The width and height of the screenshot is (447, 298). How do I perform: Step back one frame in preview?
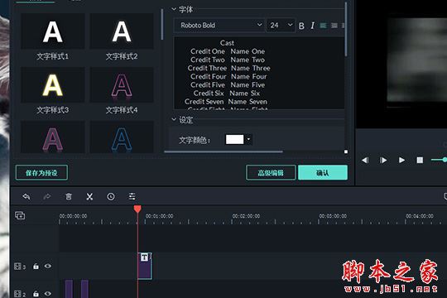tap(365, 161)
